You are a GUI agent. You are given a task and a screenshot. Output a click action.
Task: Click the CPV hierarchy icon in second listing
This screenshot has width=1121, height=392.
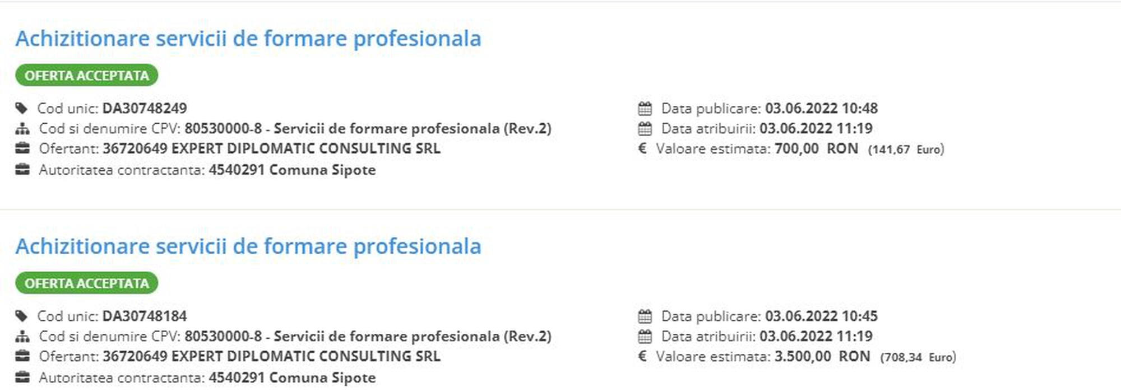click(22, 337)
